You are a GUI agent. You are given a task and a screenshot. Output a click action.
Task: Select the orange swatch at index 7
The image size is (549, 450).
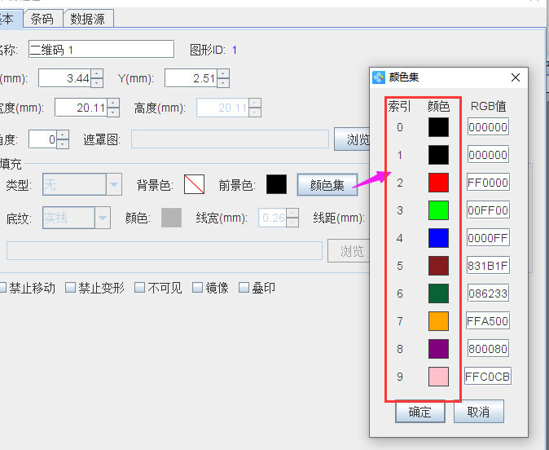tap(438, 320)
